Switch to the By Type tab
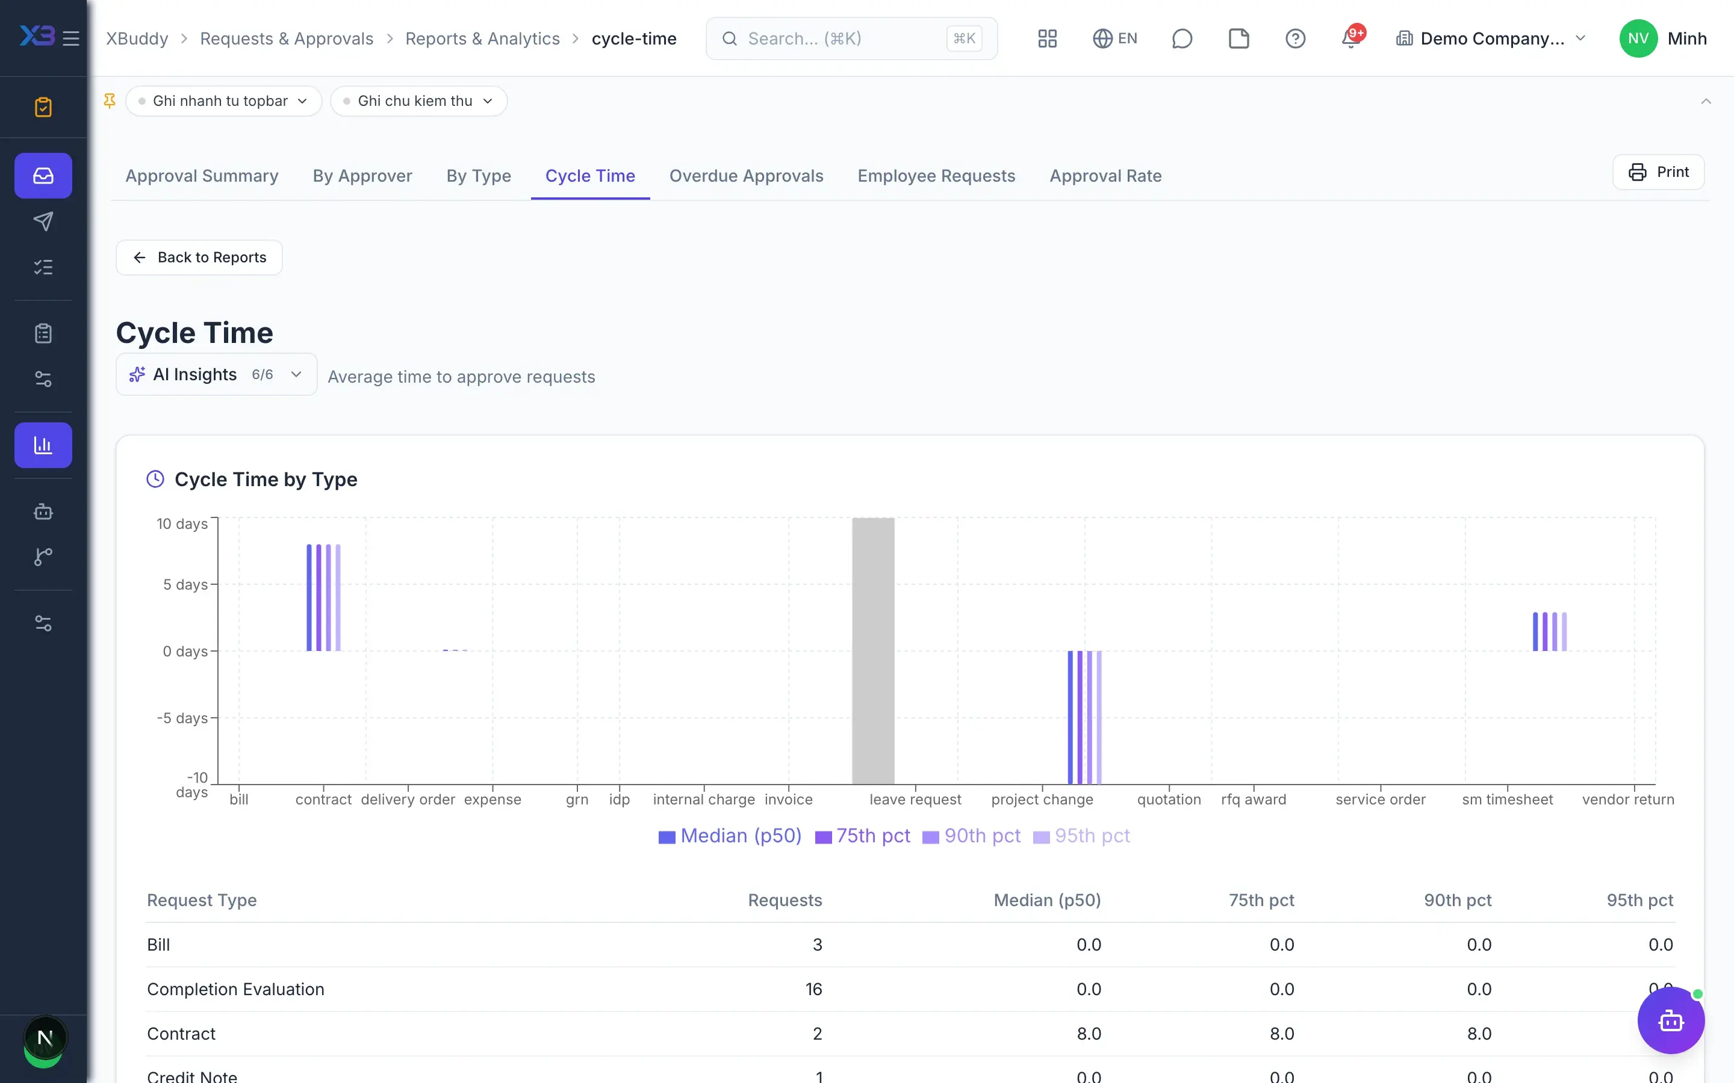The height and width of the screenshot is (1083, 1734). 479,176
